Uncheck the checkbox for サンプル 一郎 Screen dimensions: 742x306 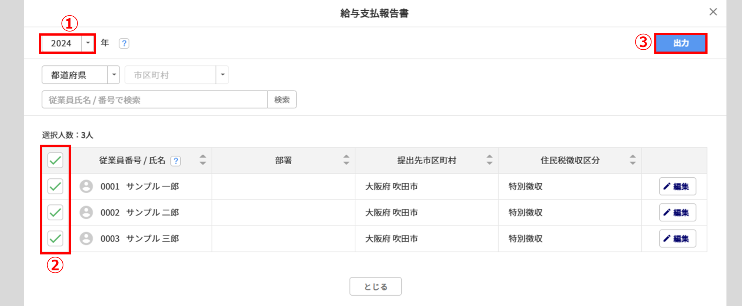55,186
